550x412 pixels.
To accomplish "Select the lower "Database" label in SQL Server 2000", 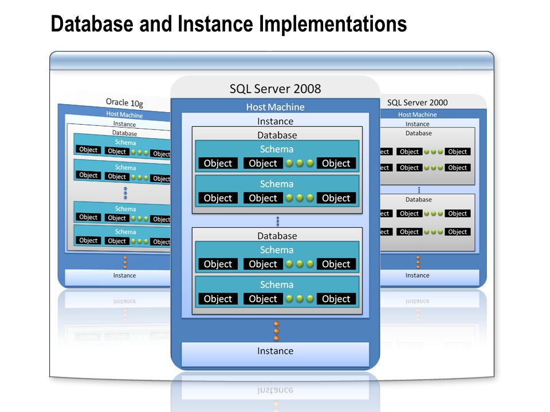I will [x=419, y=200].
